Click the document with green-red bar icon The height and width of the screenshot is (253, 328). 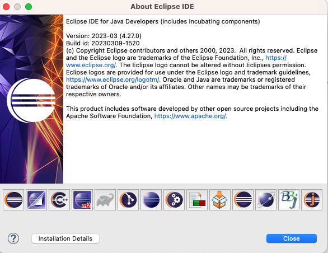[197, 200]
